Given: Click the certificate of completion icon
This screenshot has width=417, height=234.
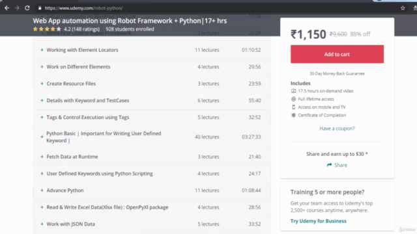Looking at the screenshot, I should pyautogui.click(x=293, y=115).
